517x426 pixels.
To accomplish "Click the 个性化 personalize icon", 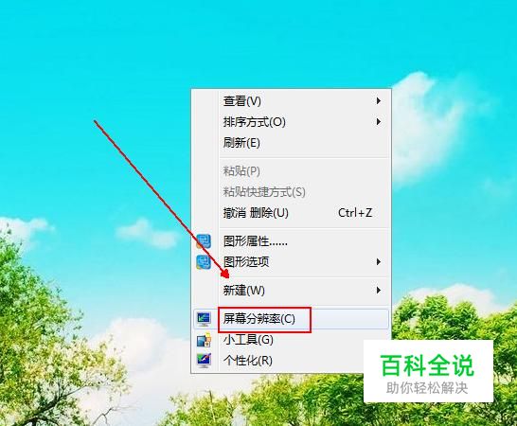I will tap(204, 361).
